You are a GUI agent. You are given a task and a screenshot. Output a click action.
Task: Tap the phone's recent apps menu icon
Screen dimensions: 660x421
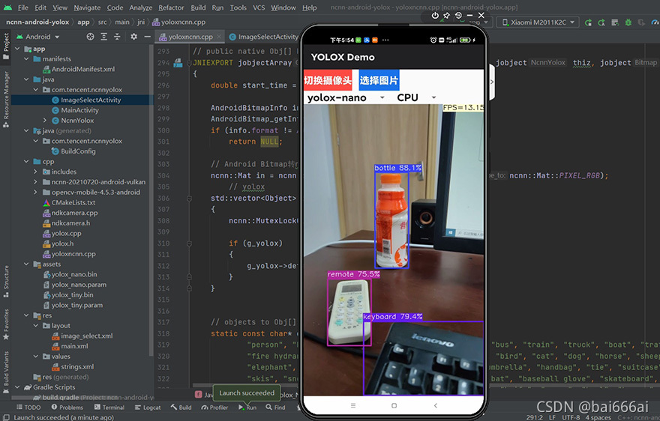[x=353, y=405]
